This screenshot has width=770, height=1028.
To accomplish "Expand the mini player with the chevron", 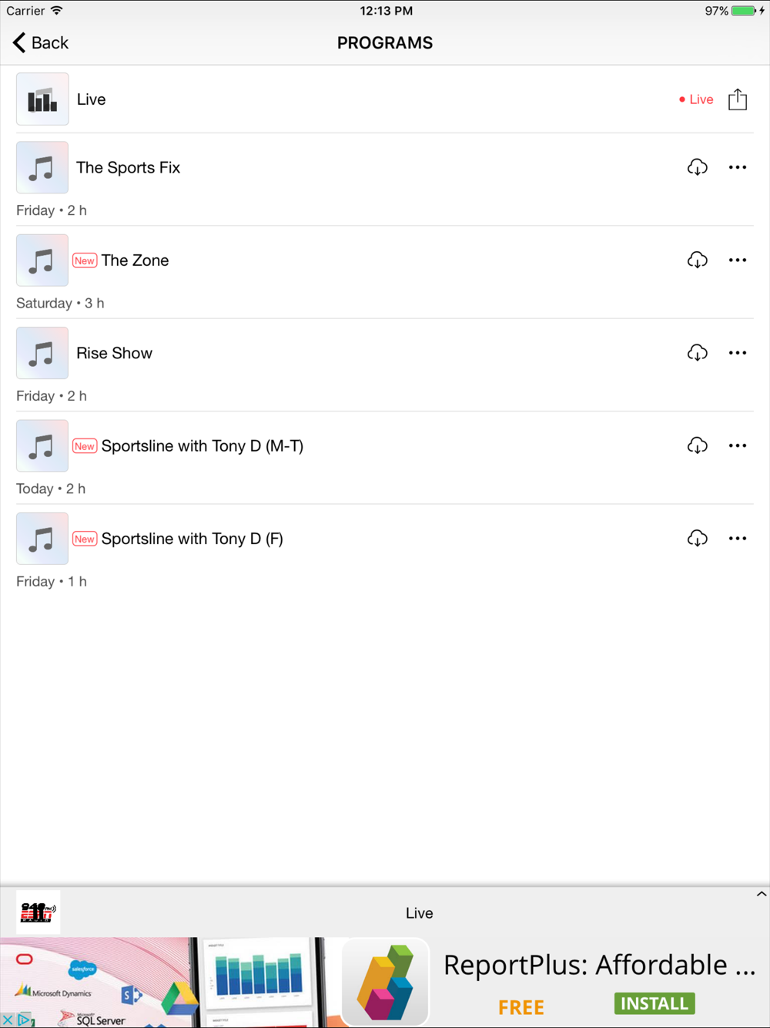I will 761,895.
